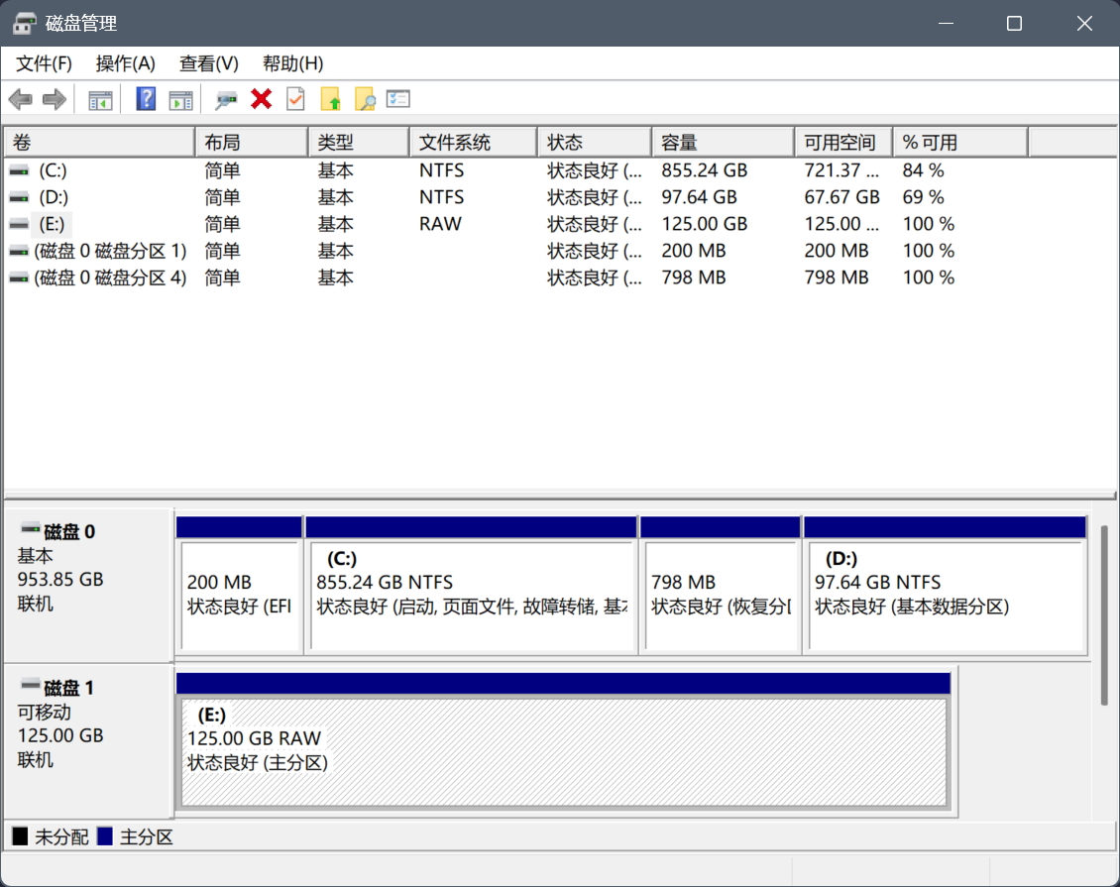Open the 操作(A) menu
The height and width of the screenshot is (887, 1120).
tap(125, 63)
